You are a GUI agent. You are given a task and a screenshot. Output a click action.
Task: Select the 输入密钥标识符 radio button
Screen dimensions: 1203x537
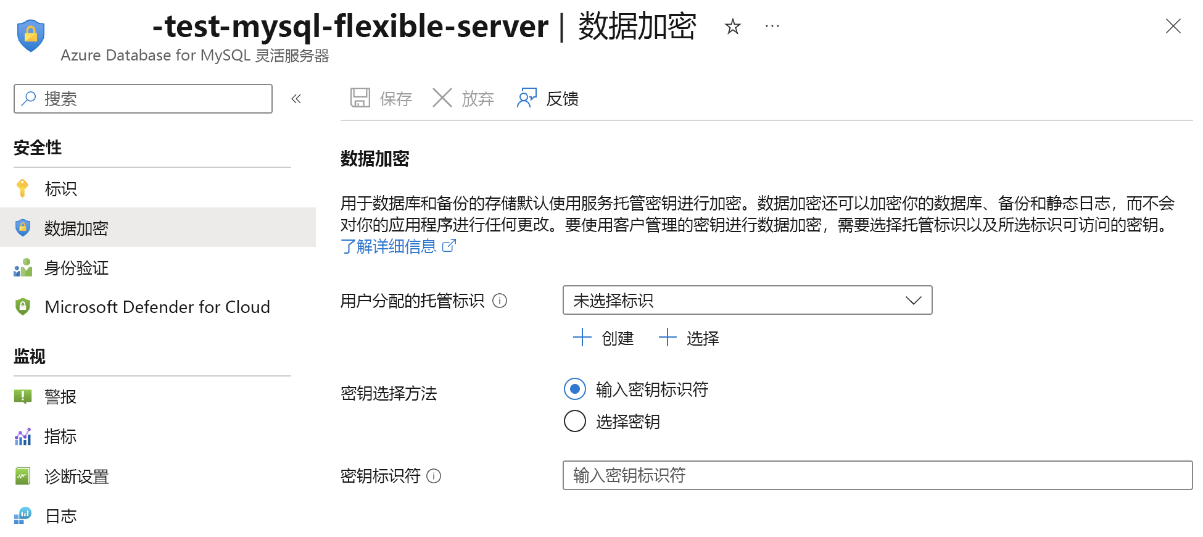pyautogui.click(x=575, y=389)
